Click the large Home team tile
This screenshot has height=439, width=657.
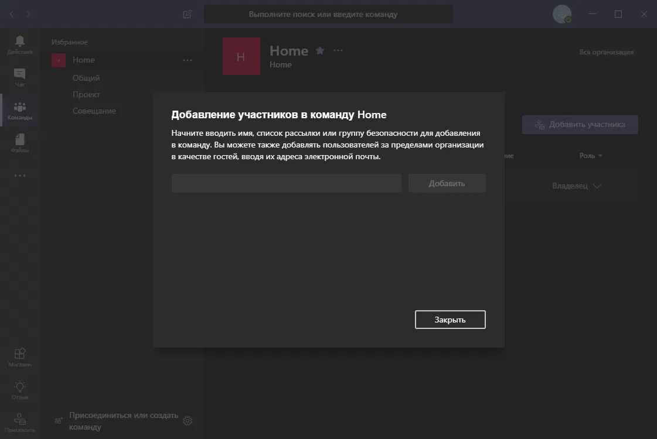pyautogui.click(x=241, y=57)
